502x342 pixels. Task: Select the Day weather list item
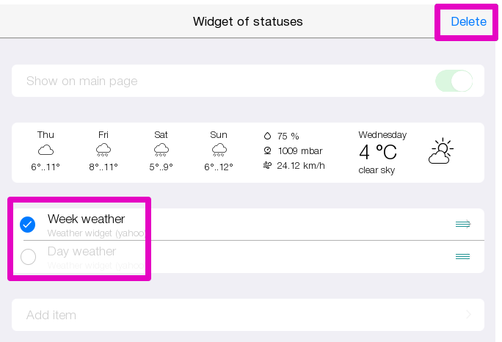coord(220,256)
